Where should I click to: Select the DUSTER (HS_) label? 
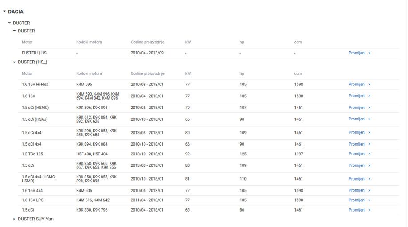point(32,62)
